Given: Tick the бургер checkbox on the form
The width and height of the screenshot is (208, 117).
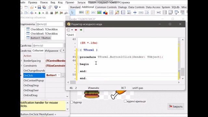Looking at the screenshot, I should point(71,102).
